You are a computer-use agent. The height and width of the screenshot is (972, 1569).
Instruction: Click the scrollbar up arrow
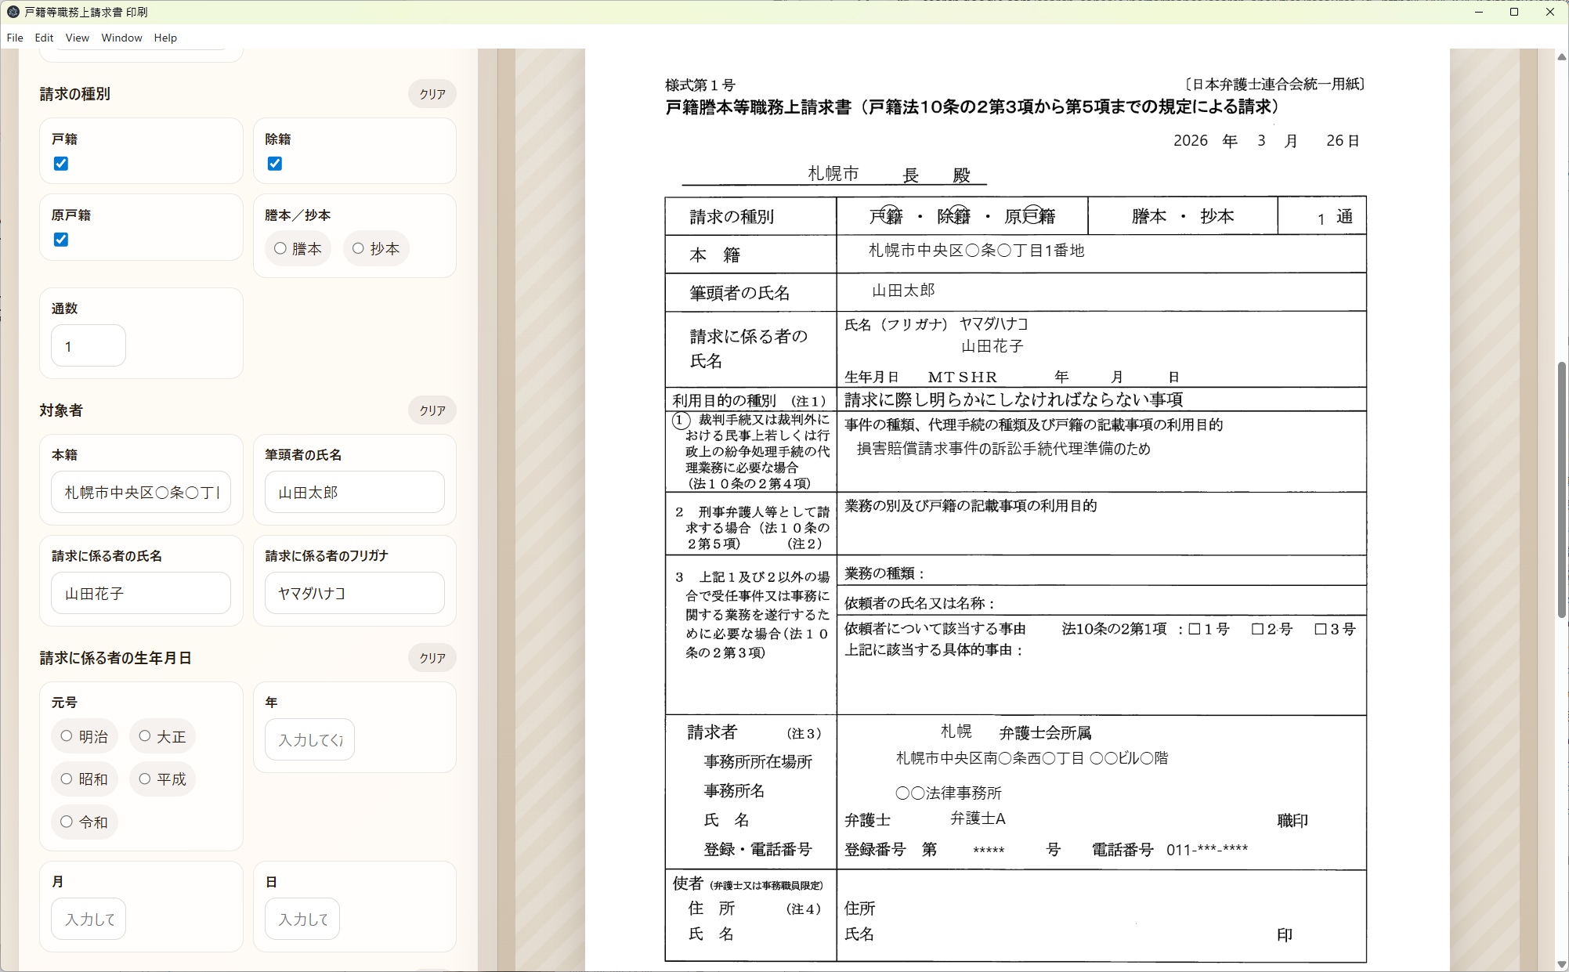1561,56
